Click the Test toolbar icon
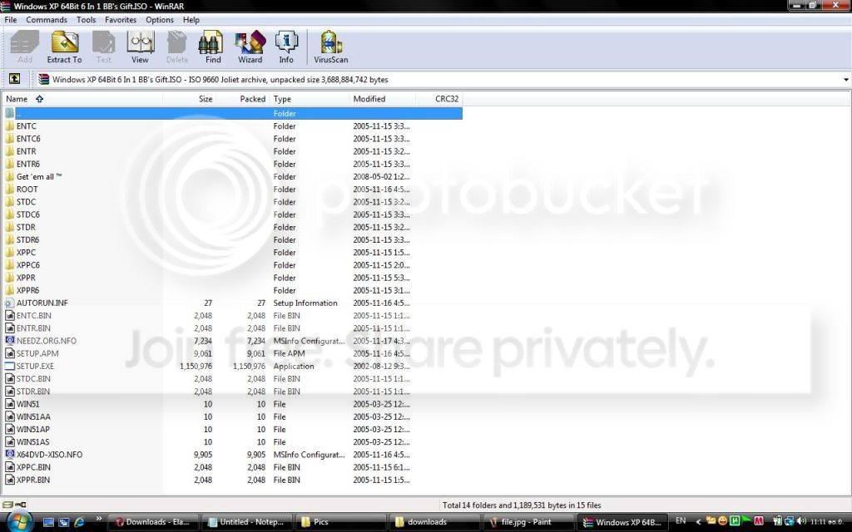Image resolution: width=852 pixels, height=532 pixels. 103,47
